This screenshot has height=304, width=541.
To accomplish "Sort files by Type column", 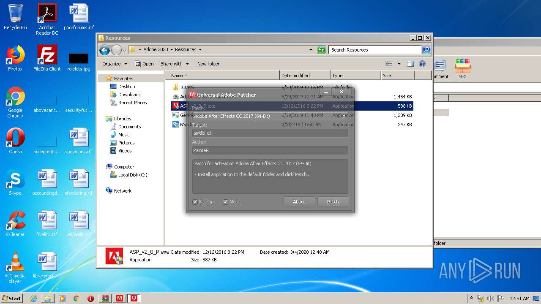I will pyautogui.click(x=355, y=76).
